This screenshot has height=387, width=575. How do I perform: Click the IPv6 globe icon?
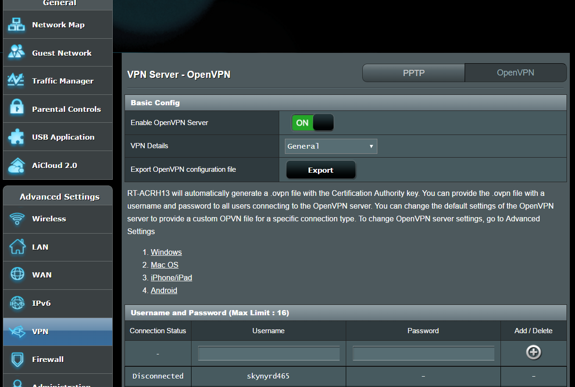[17, 303]
